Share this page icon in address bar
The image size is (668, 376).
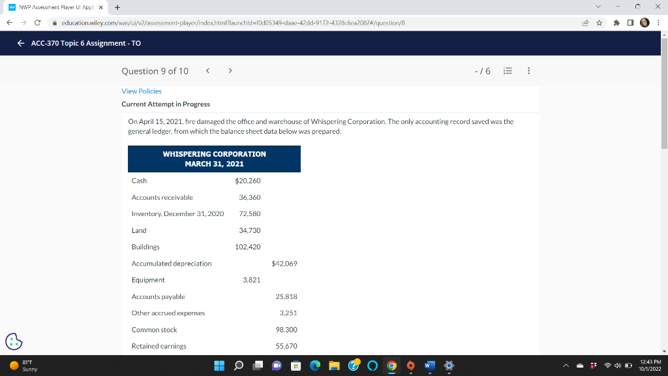coord(585,23)
